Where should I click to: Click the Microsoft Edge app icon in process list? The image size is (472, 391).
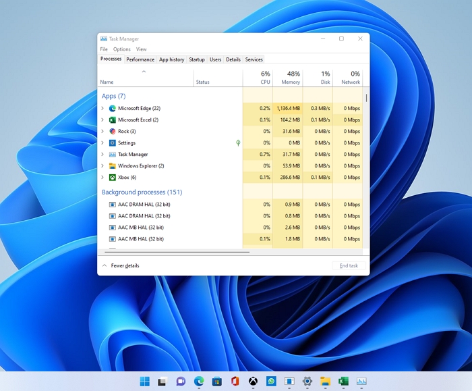113,108
